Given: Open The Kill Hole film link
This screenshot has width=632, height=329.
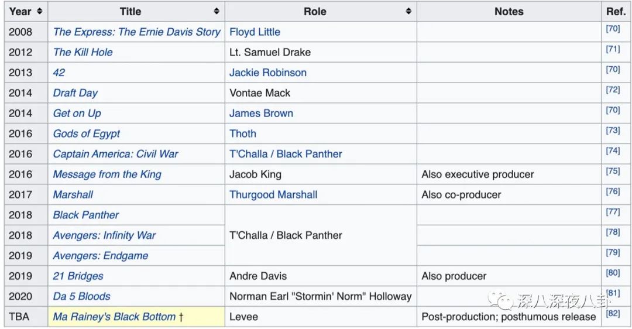Looking at the screenshot, I should coord(83,52).
